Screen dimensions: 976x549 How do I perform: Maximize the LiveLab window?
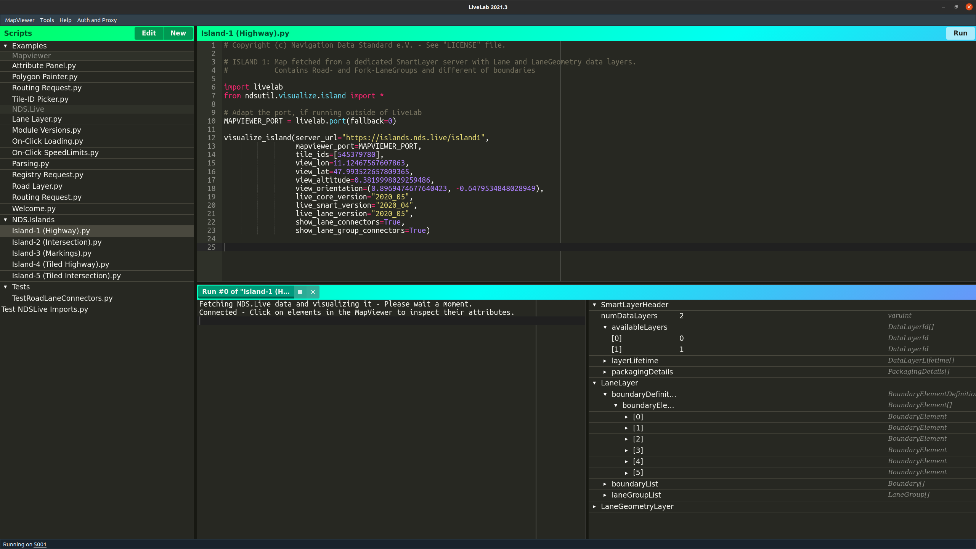pos(956,7)
